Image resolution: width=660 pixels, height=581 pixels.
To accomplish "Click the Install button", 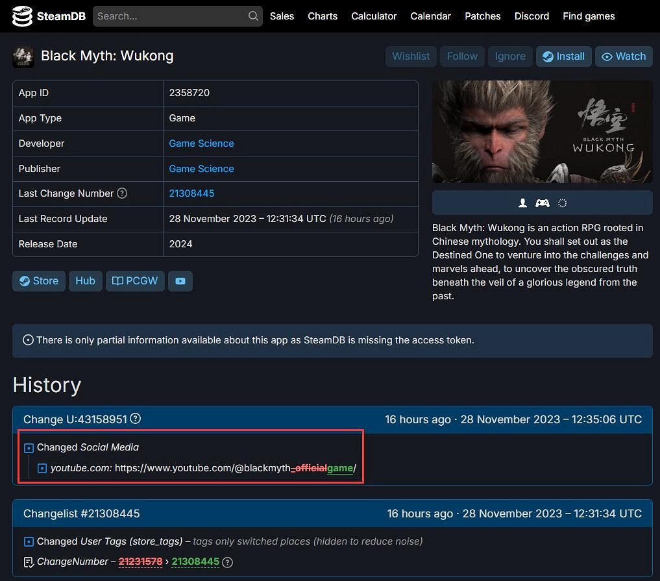I will [x=563, y=56].
